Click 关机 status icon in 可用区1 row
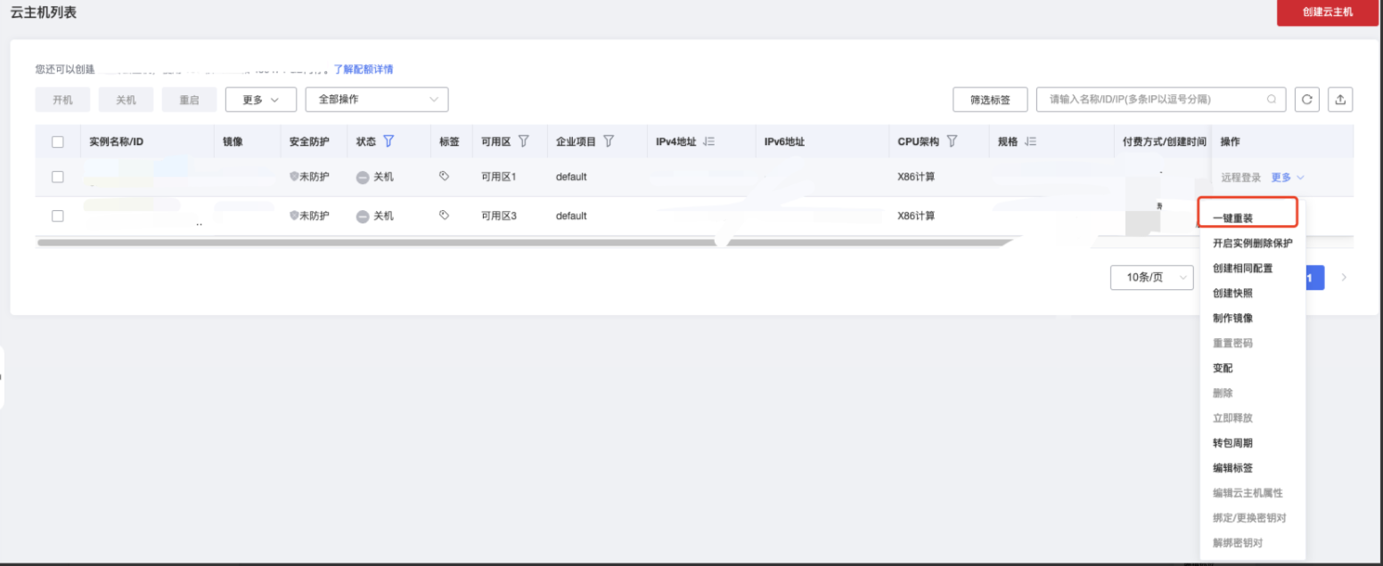This screenshot has height=566, width=1383. click(x=363, y=177)
